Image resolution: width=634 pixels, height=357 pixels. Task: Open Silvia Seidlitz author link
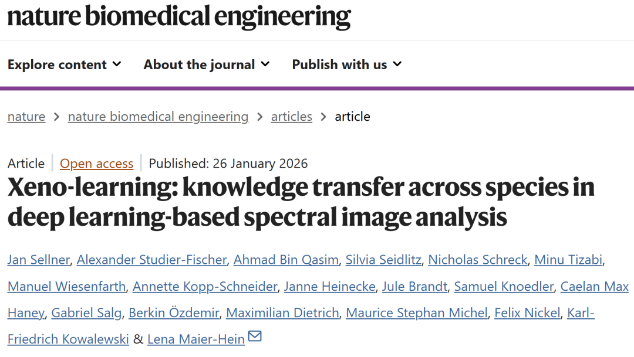(383, 260)
